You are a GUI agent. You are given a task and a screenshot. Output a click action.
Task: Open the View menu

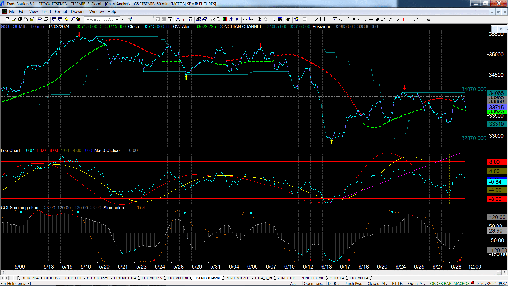[x=34, y=12]
